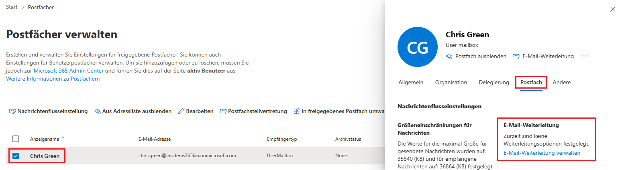Uncheck the Chris Green row checkbox
Image resolution: width=622 pixels, height=170 pixels.
click(16, 156)
